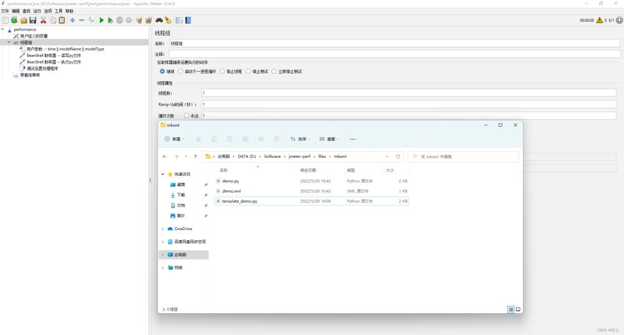The height and width of the screenshot is (335, 624).
Task: Click the warning triangle log indicator
Action: 599,21
